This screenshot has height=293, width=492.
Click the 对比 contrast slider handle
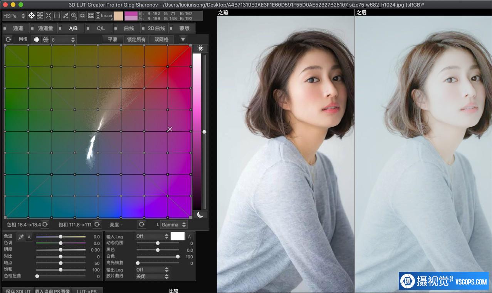60,256
